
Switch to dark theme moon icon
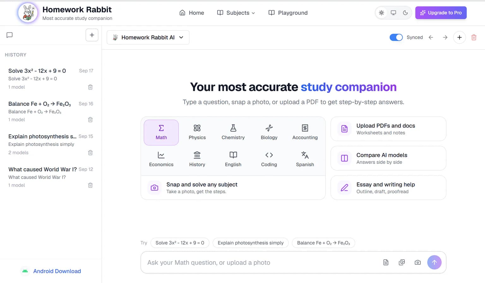click(x=405, y=13)
